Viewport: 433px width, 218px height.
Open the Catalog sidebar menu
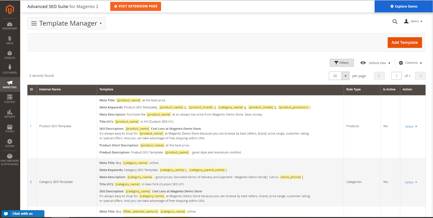(10, 55)
